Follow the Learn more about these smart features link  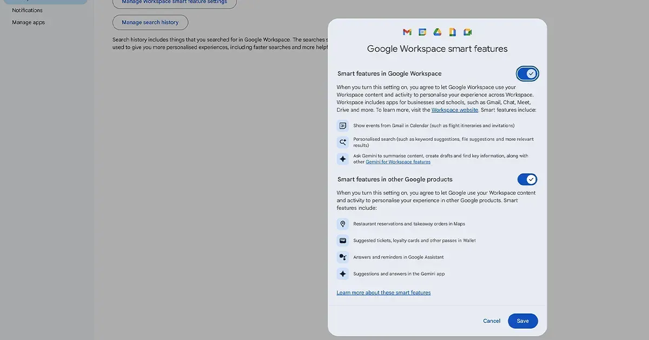point(383,292)
